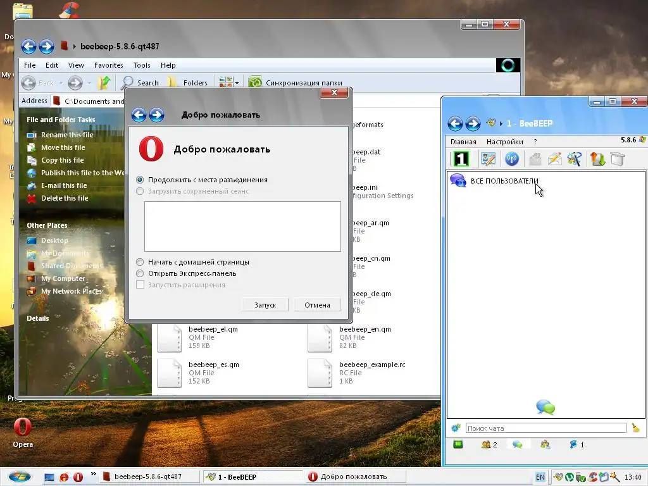
Task: Click the grey screen icon in BeeBEEP toolbar
Action: point(618,159)
